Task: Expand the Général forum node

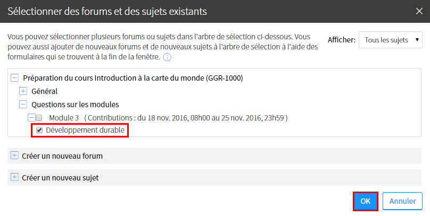Action: (x=23, y=91)
